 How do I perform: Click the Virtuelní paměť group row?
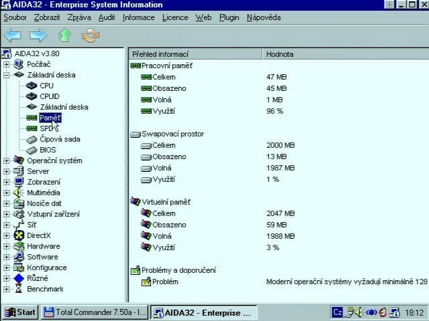coord(166,202)
